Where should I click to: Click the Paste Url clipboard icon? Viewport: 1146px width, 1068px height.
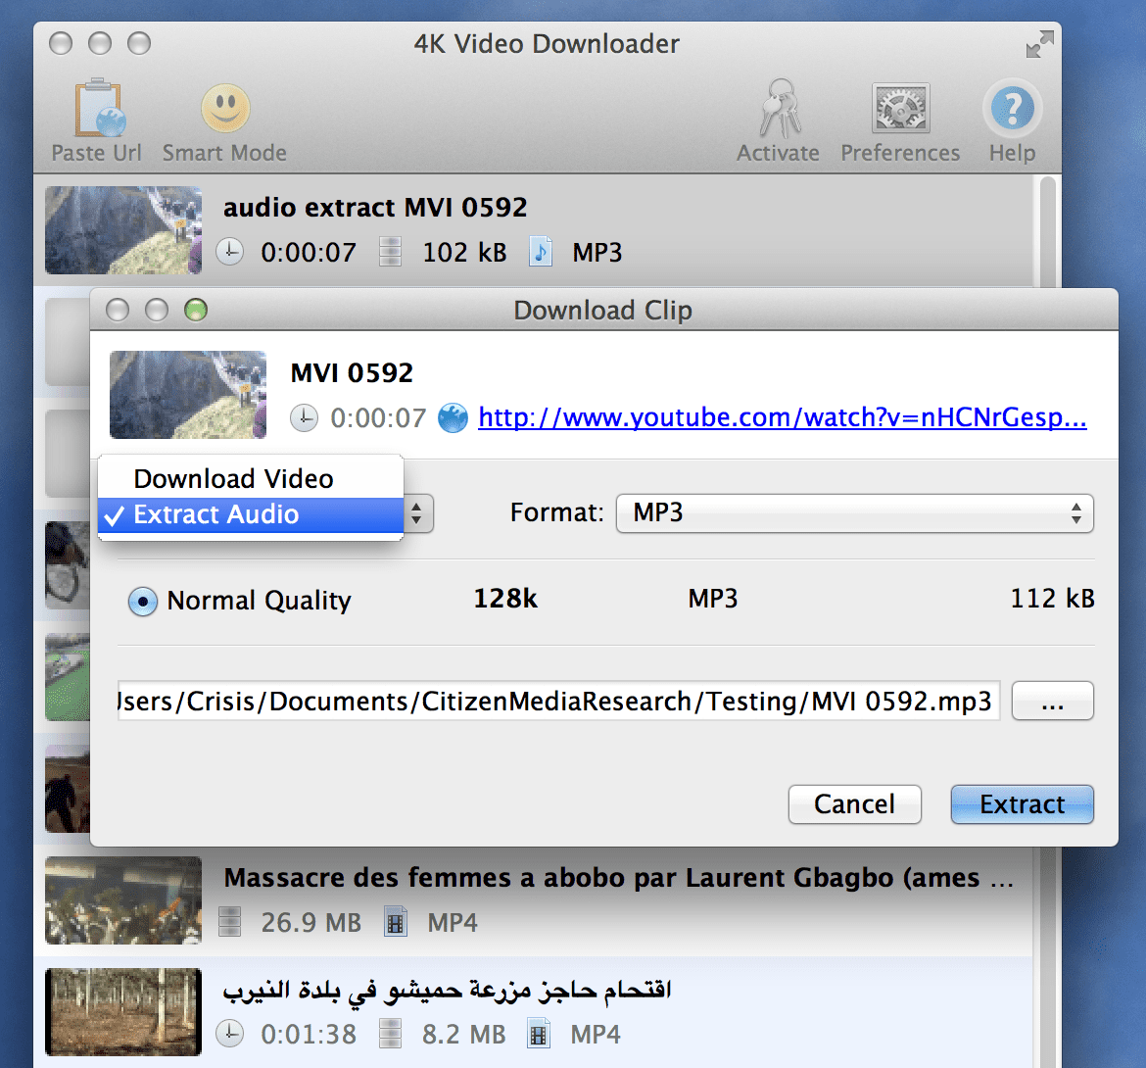pyautogui.click(x=99, y=108)
